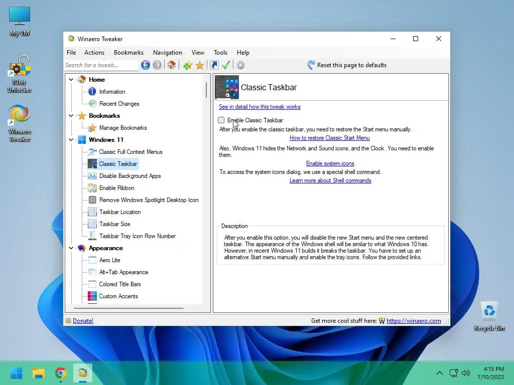Image resolution: width=514 pixels, height=385 pixels.
Task: Open 'Learn more about Shell commands' link
Action: click(330, 180)
